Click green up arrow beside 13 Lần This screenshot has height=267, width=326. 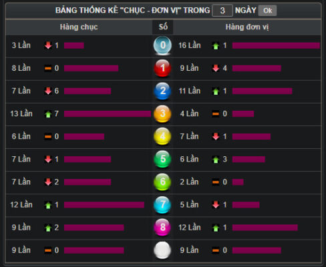coord(48,114)
